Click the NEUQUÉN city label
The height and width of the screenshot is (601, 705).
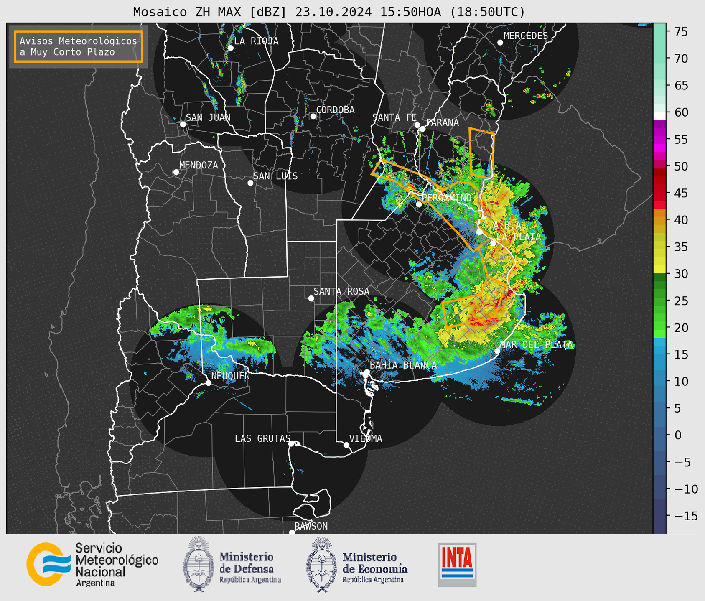tap(230, 376)
